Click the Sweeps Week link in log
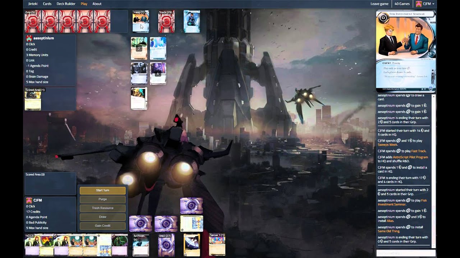 click(388, 145)
